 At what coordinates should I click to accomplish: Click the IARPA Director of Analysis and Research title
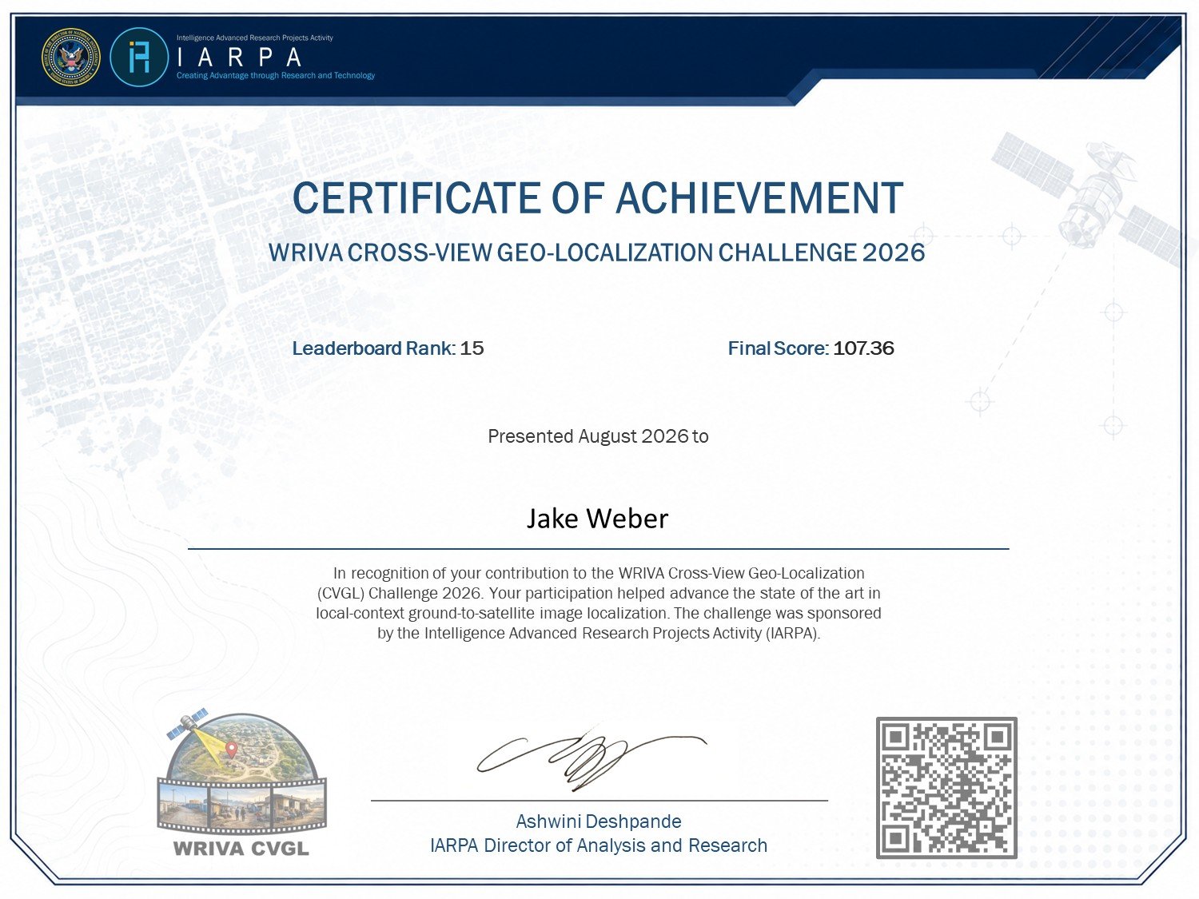coord(599,845)
